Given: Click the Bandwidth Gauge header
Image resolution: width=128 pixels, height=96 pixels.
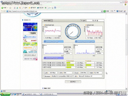Looking at the screenshot, I should (54, 58).
